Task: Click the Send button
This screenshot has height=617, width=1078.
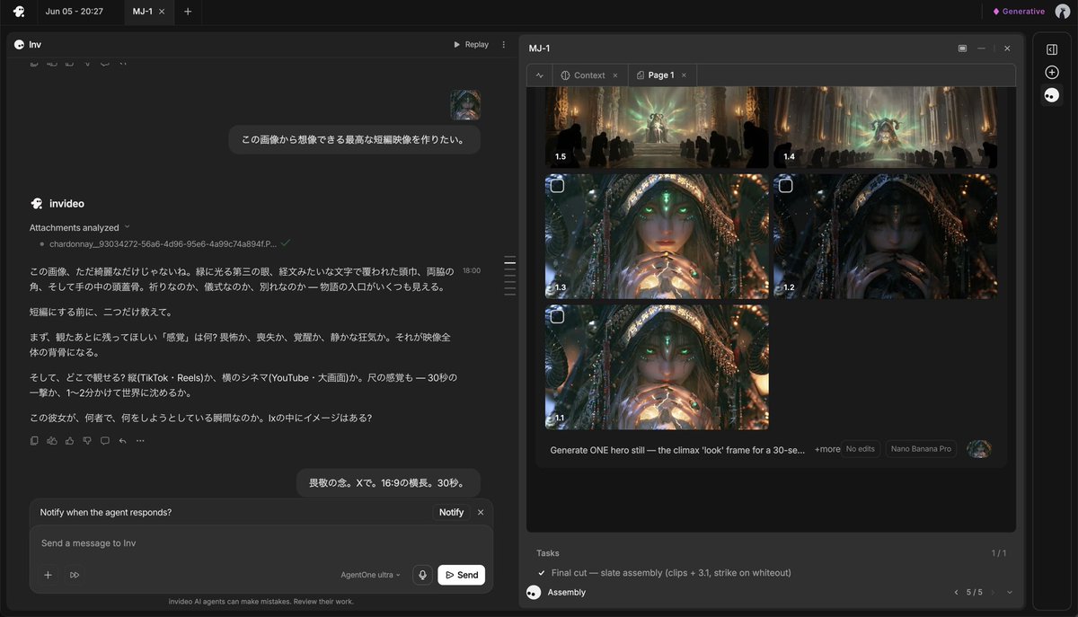Action: pos(461,575)
